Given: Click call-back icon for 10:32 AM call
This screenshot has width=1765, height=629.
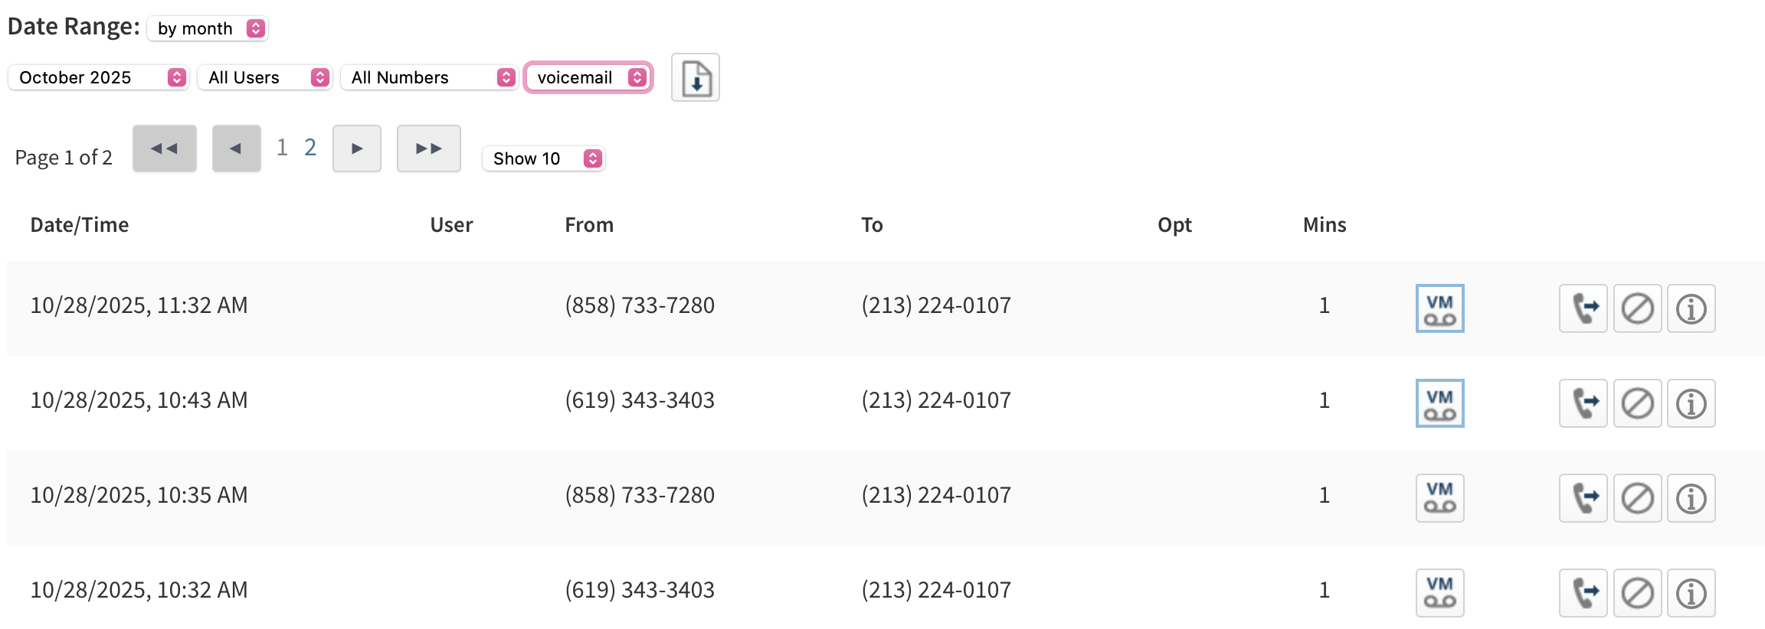Looking at the screenshot, I should [x=1583, y=593].
